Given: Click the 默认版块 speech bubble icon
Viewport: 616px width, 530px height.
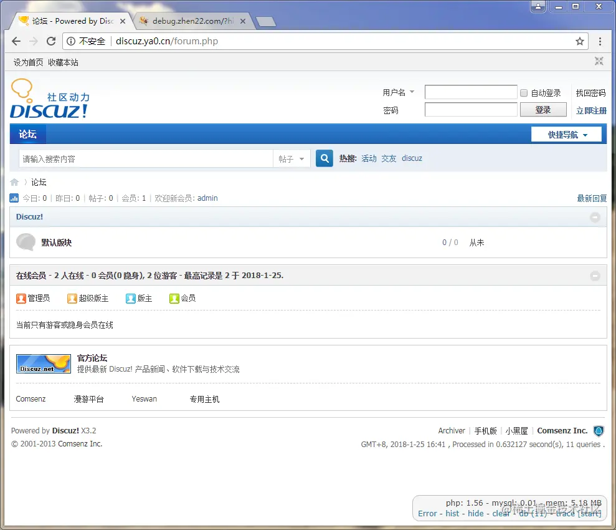Looking at the screenshot, I should point(26,242).
